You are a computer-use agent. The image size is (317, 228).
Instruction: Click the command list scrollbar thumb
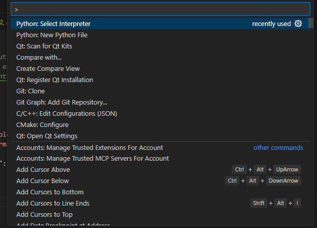point(311,23)
